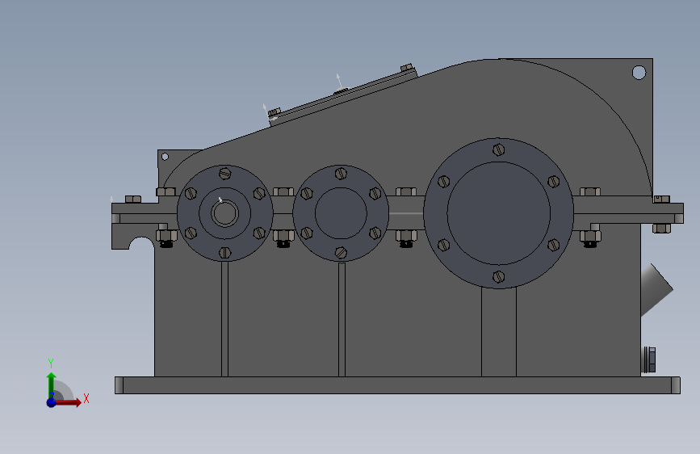Select the angled oil dipstick tube on the right side
Viewport: 700px width, 454px height.
tap(656, 289)
